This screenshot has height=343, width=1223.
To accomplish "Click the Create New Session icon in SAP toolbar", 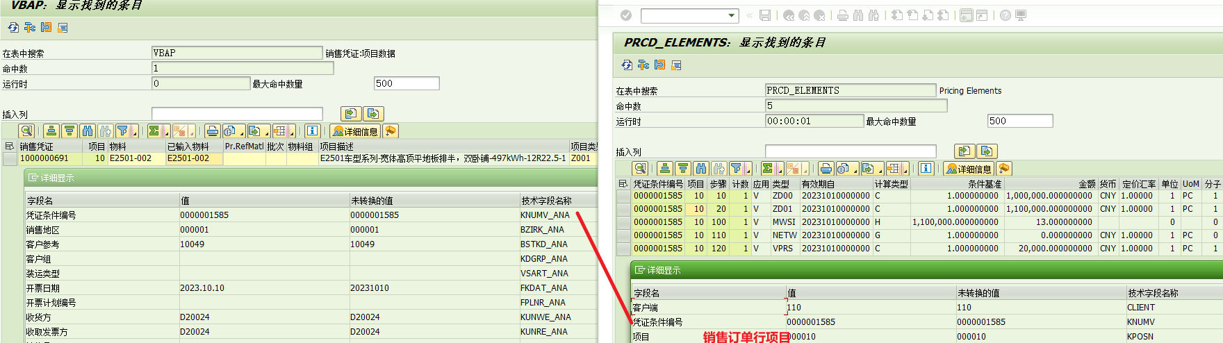I will click(x=967, y=15).
